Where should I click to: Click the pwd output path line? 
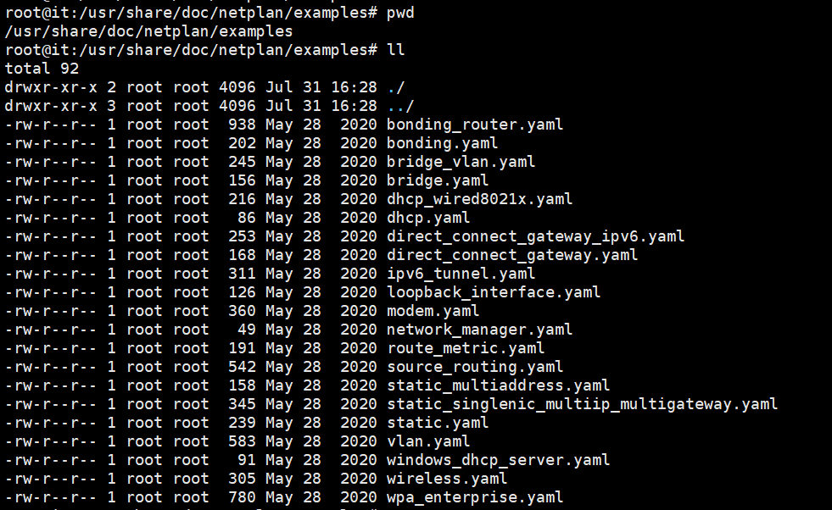point(148,32)
